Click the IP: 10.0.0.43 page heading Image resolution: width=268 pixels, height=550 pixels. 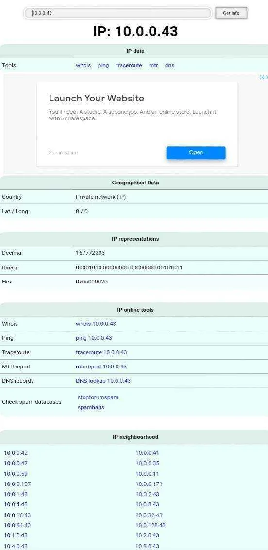coord(135,32)
